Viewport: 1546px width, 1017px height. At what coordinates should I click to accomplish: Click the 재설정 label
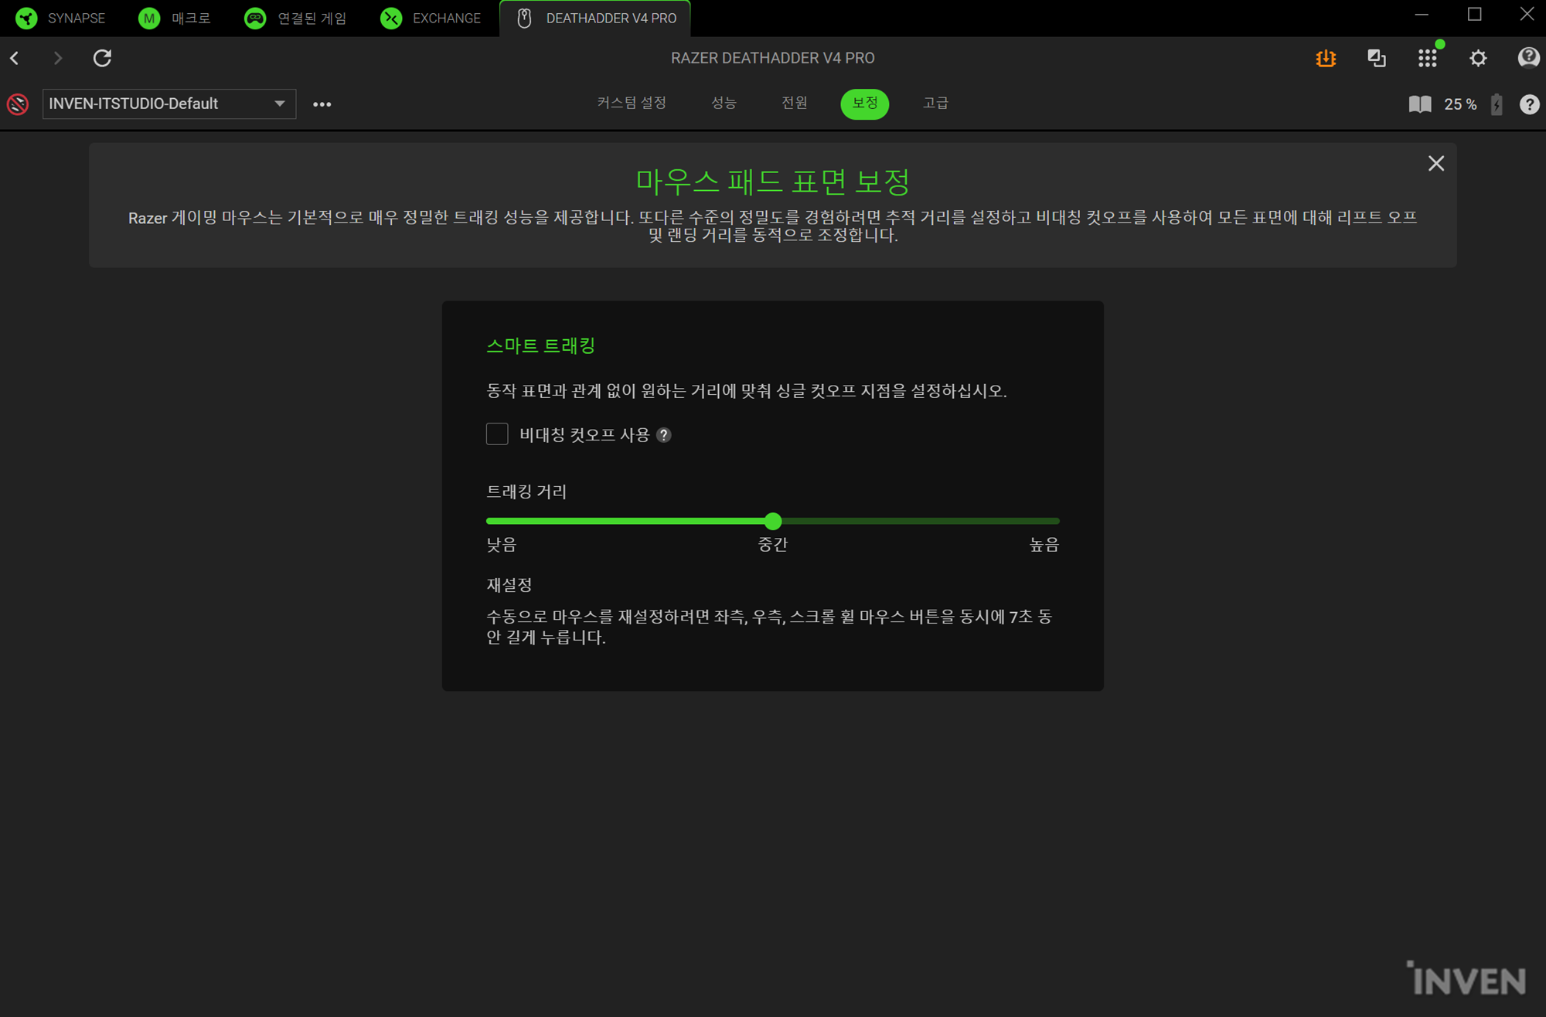coord(509,585)
